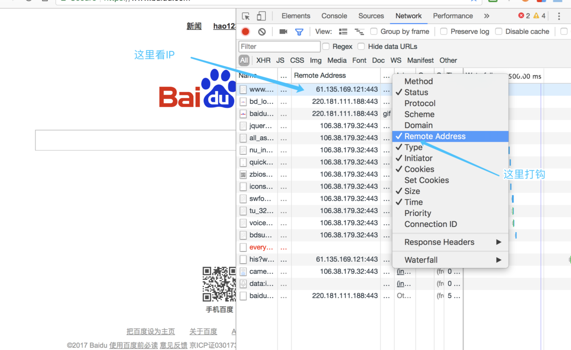This screenshot has height=350, width=571.
Task: Enable the Priority column
Action: pyautogui.click(x=450, y=213)
